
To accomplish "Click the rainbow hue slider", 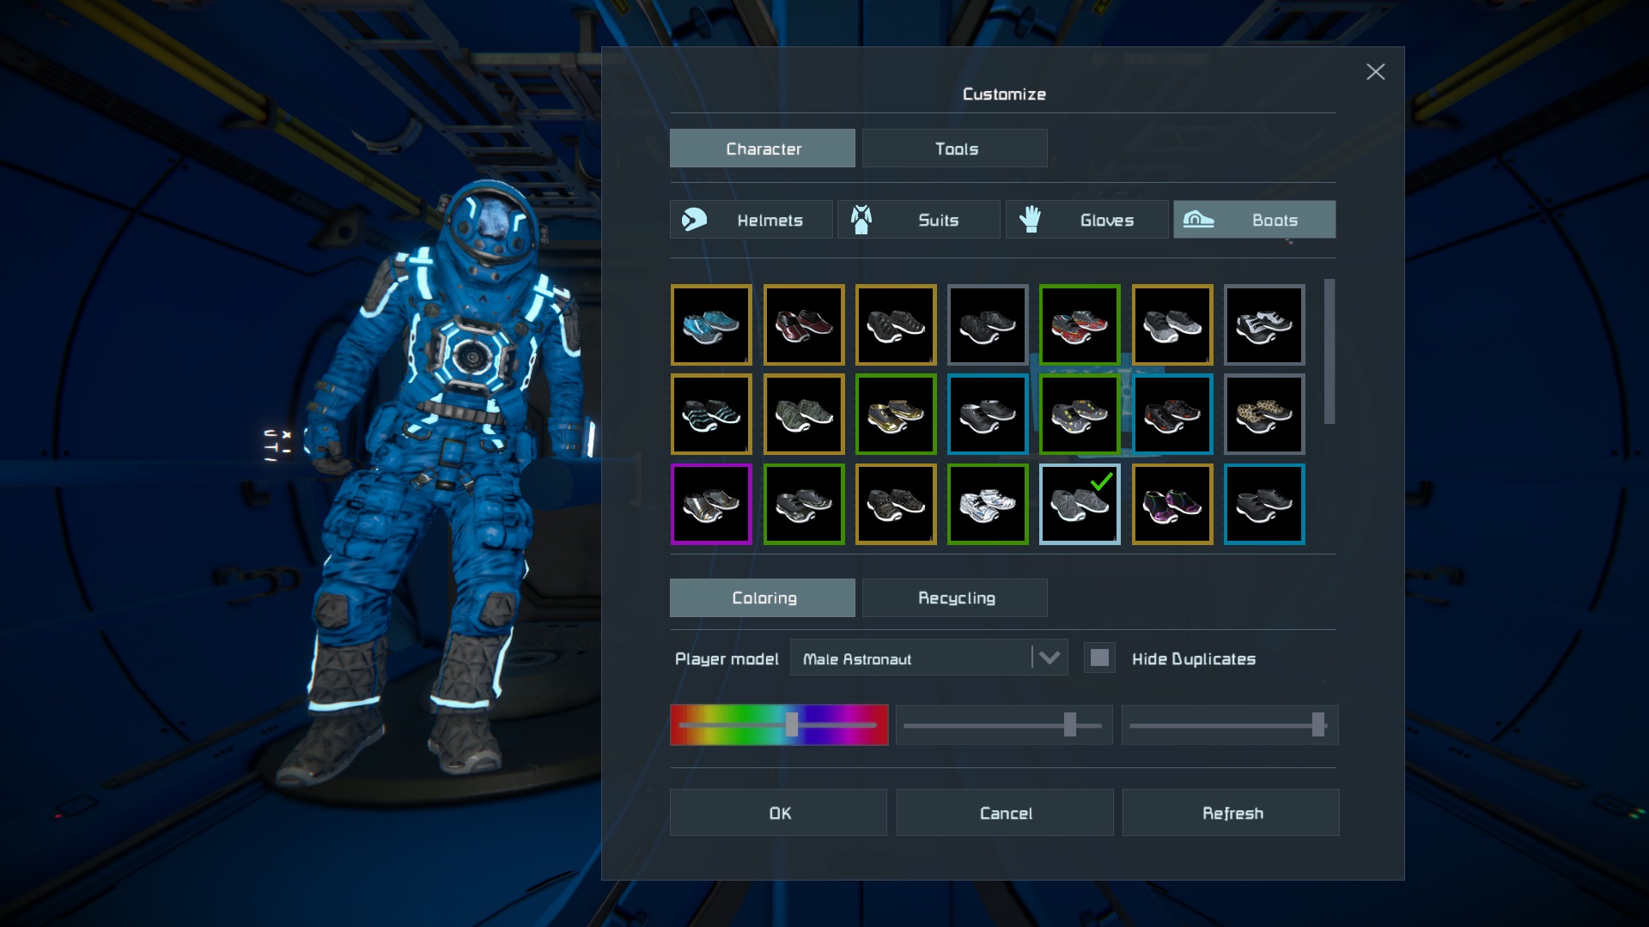I will tap(779, 725).
